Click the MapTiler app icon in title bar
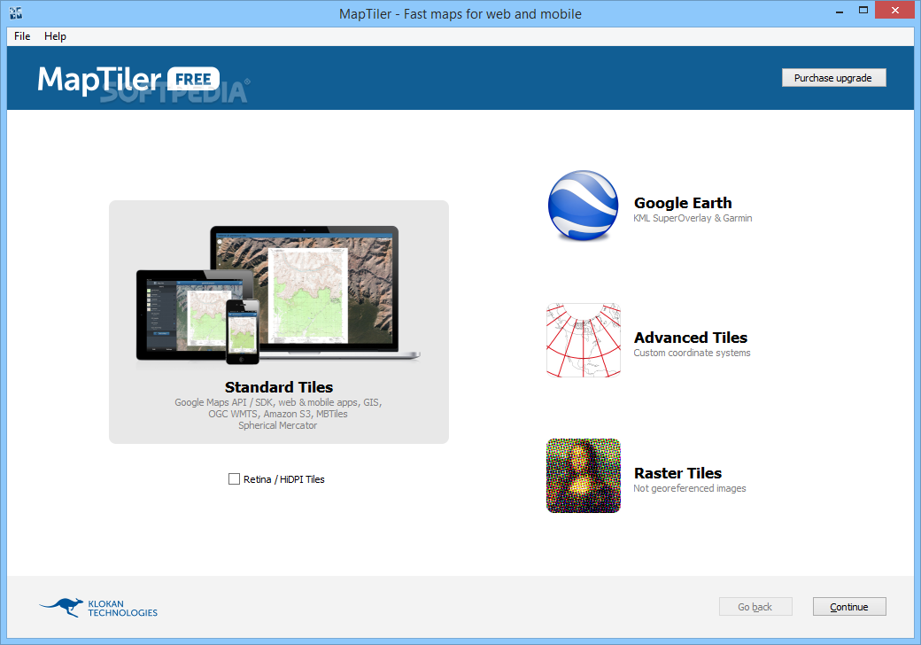The image size is (921, 645). point(16,13)
